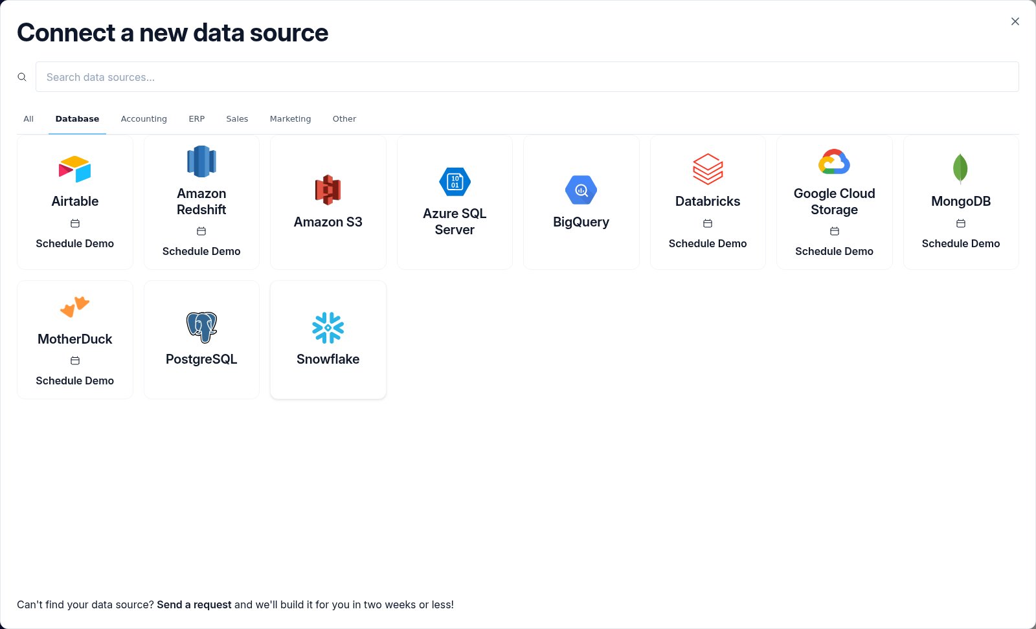Click the Snowflake name label

pos(328,359)
